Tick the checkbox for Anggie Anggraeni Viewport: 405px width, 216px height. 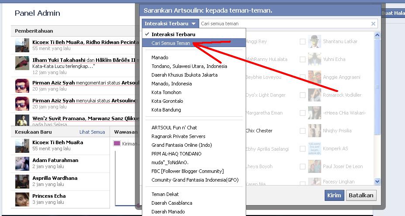303,77
